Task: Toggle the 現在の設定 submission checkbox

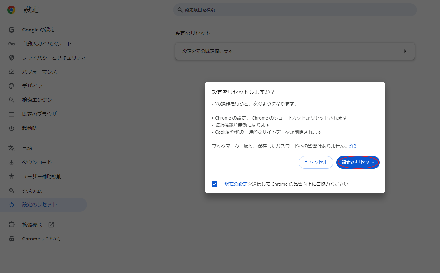Action: (214, 184)
